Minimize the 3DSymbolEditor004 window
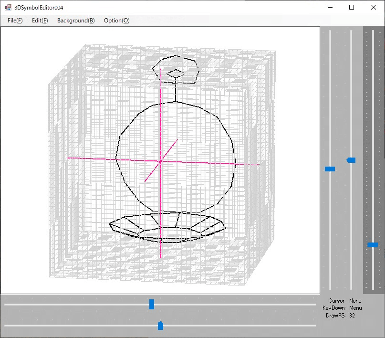The height and width of the screenshot is (338, 385). (330, 7)
